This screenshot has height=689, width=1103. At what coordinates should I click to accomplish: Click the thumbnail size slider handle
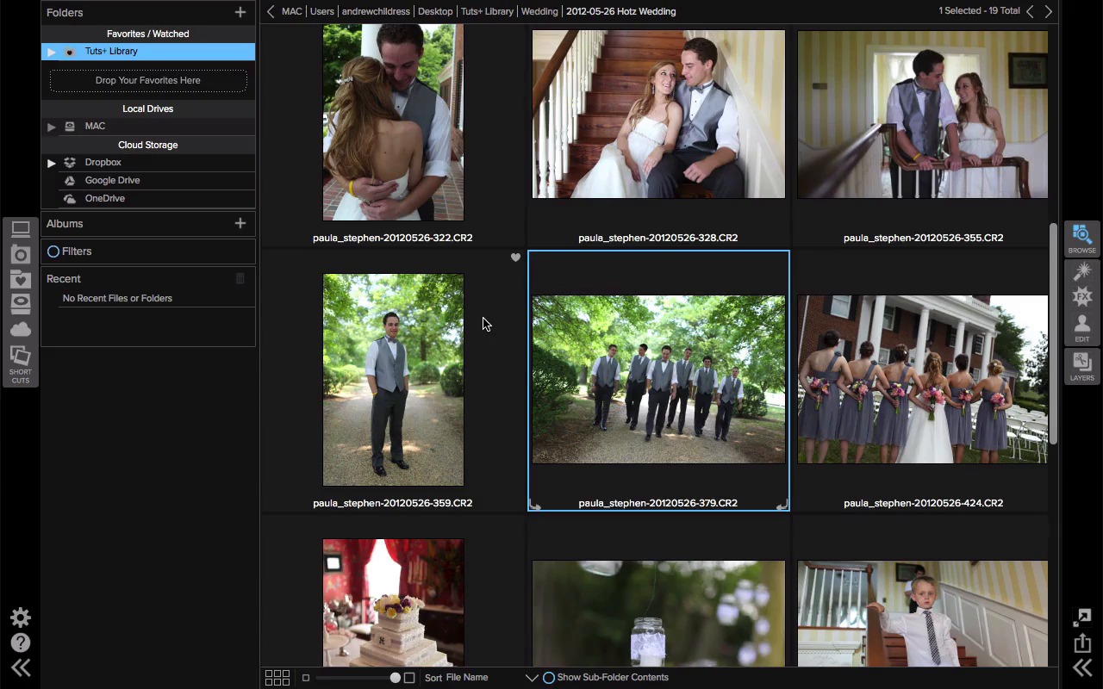(x=396, y=678)
